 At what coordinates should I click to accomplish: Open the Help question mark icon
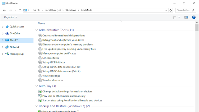(194, 17)
